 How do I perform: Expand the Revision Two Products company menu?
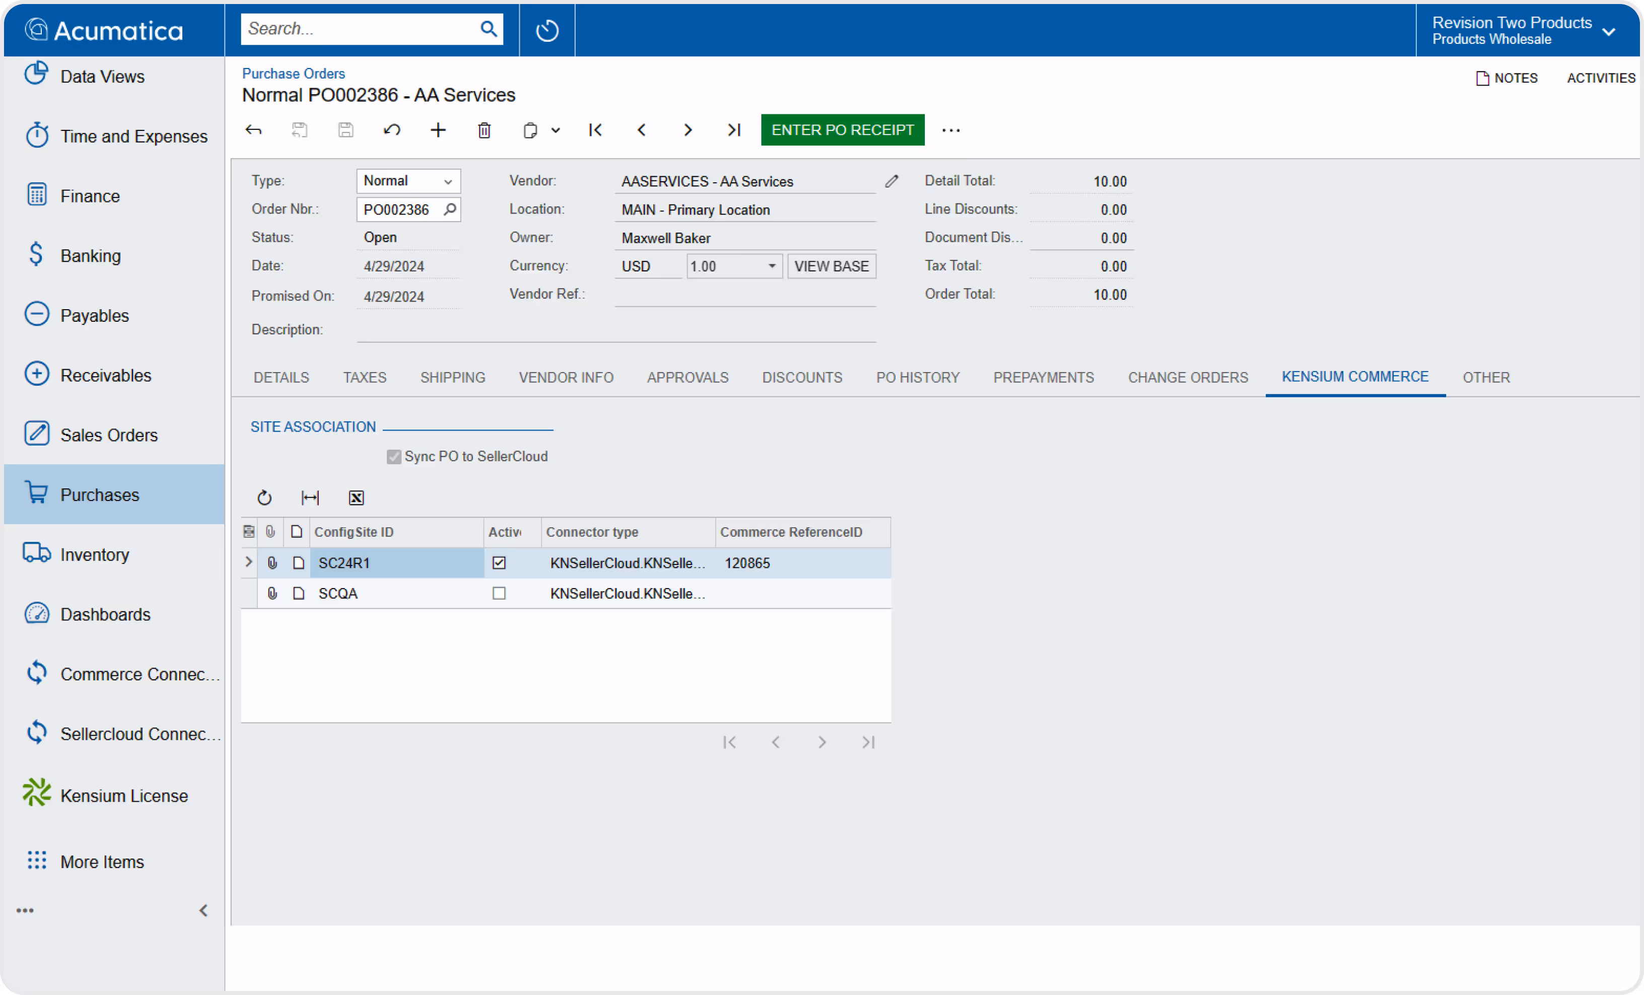[1609, 31]
